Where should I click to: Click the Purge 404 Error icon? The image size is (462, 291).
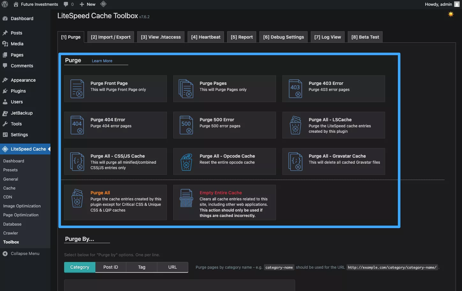pyautogui.click(x=77, y=125)
